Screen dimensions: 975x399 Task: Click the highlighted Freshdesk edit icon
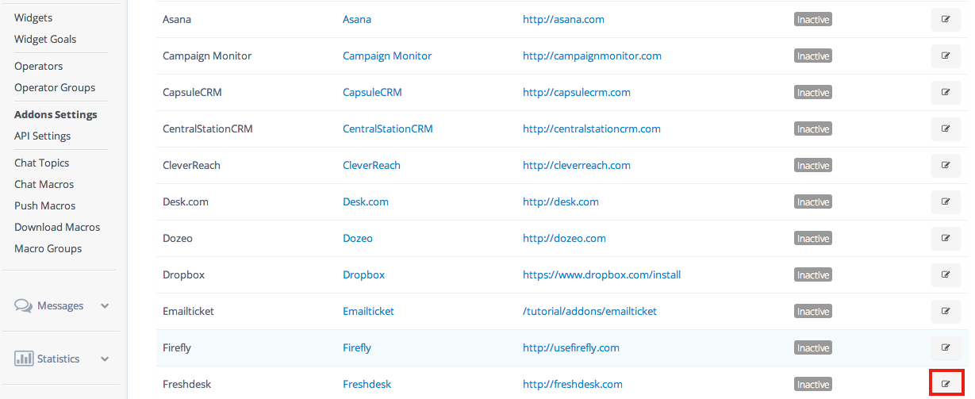pos(946,384)
